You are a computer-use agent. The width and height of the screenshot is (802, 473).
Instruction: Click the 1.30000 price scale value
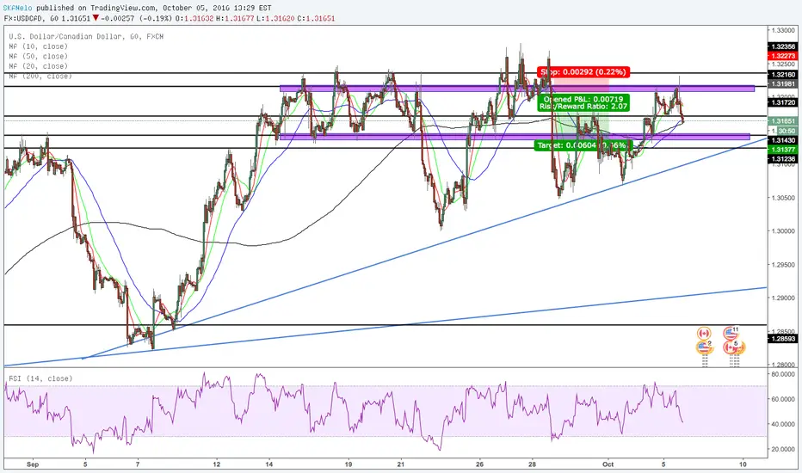click(783, 231)
